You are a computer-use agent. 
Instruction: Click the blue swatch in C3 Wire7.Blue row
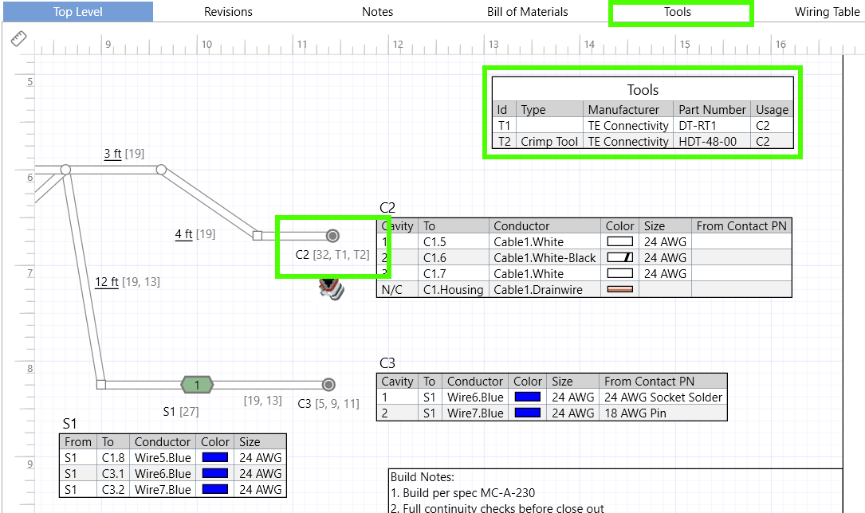(528, 413)
